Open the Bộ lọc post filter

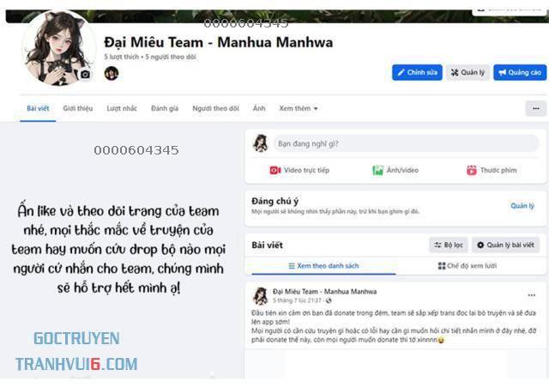[449, 245]
